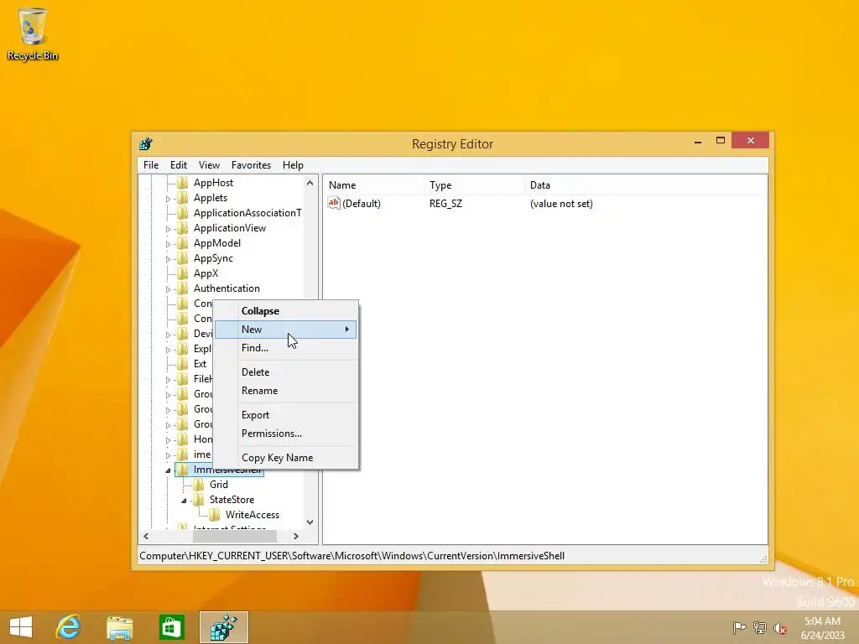859x644 pixels.
Task: Click the Authentication folder icon
Action: pos(183,288)
